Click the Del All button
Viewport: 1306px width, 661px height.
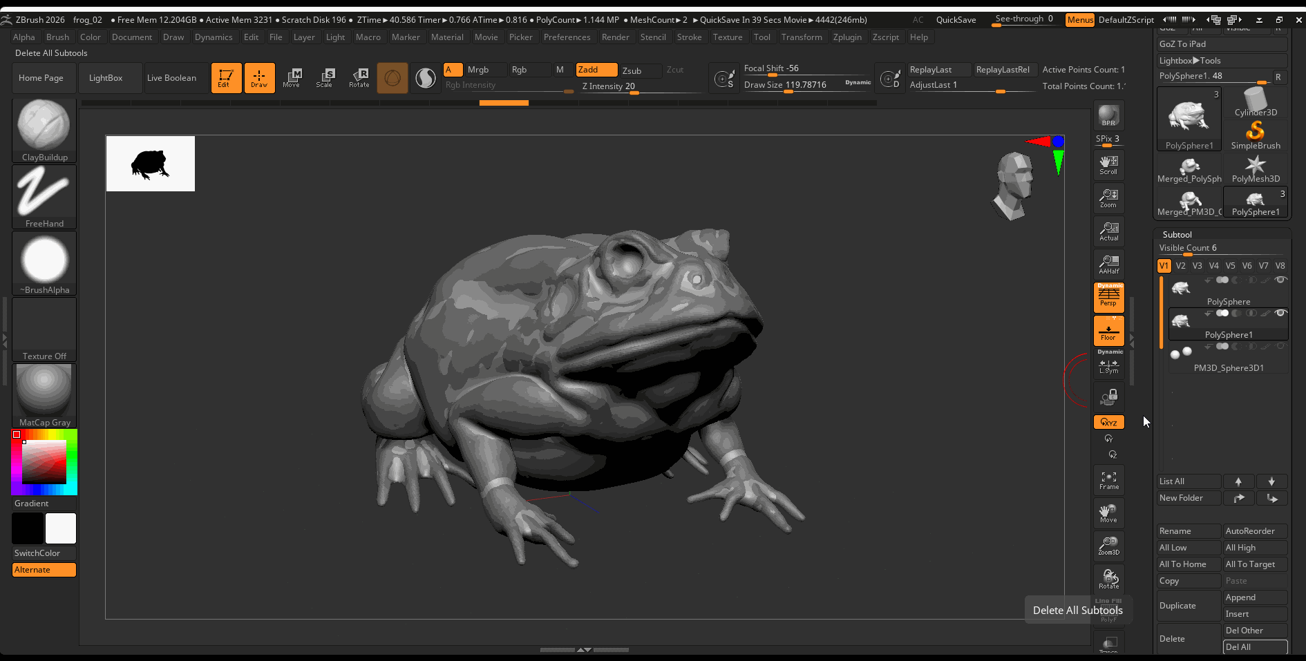click(x=1254, y=647)
